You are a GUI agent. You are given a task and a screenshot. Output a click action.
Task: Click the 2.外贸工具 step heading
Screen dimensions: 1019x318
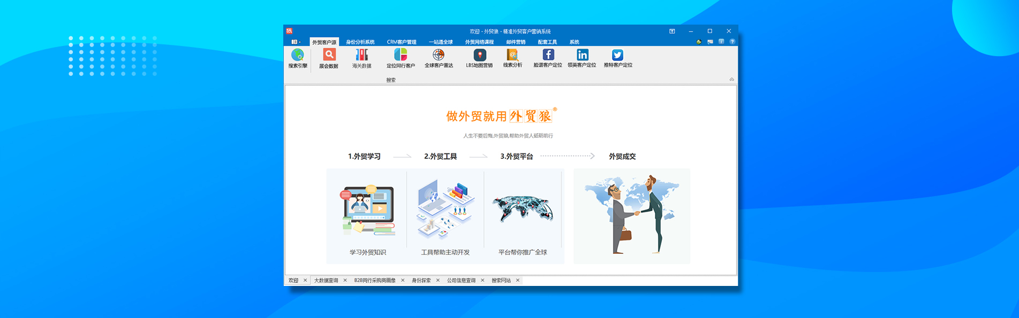point(440,157)
